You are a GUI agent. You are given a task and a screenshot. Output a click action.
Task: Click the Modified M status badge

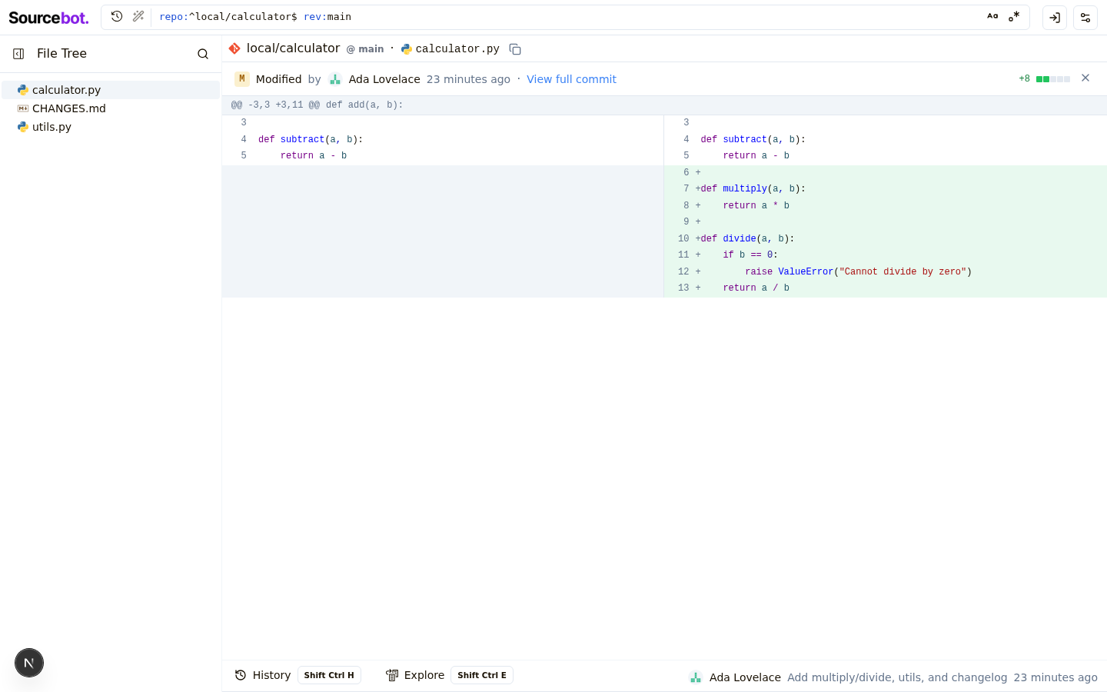click(242, 78)
